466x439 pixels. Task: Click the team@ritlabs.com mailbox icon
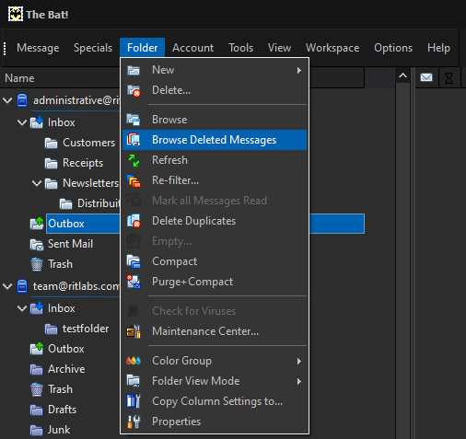tap(22, 286)
